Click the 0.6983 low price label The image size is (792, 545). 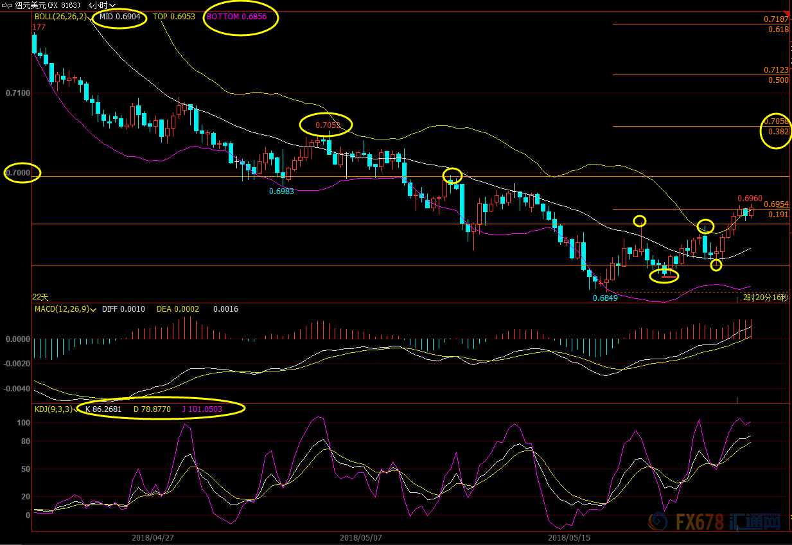coord(282,192)
